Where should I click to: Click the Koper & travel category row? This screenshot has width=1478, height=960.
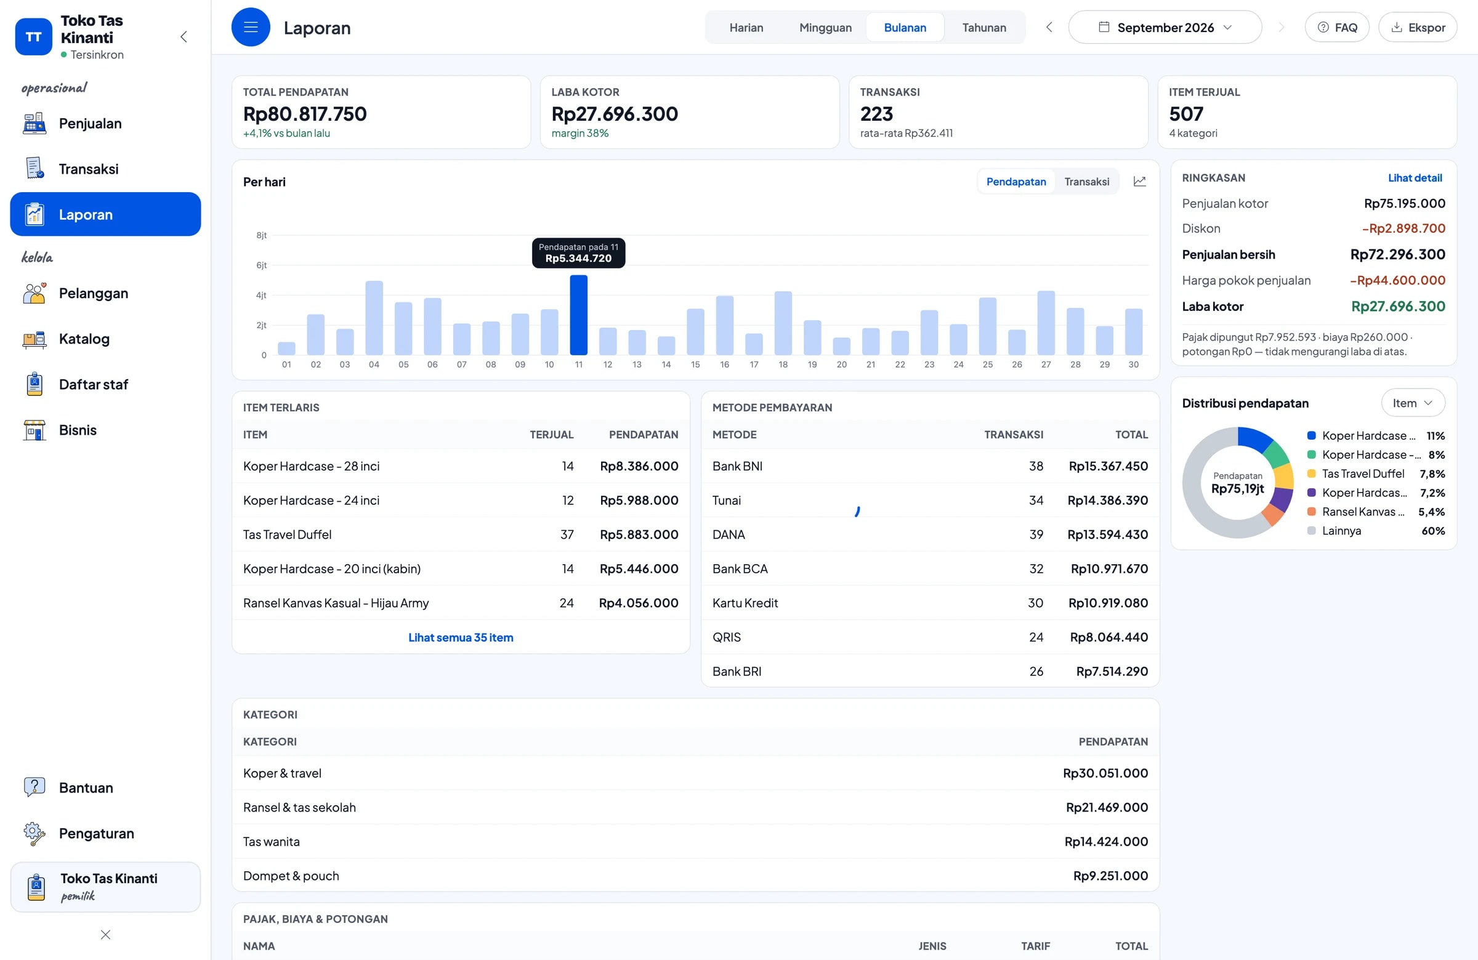[x=695, y=773]
